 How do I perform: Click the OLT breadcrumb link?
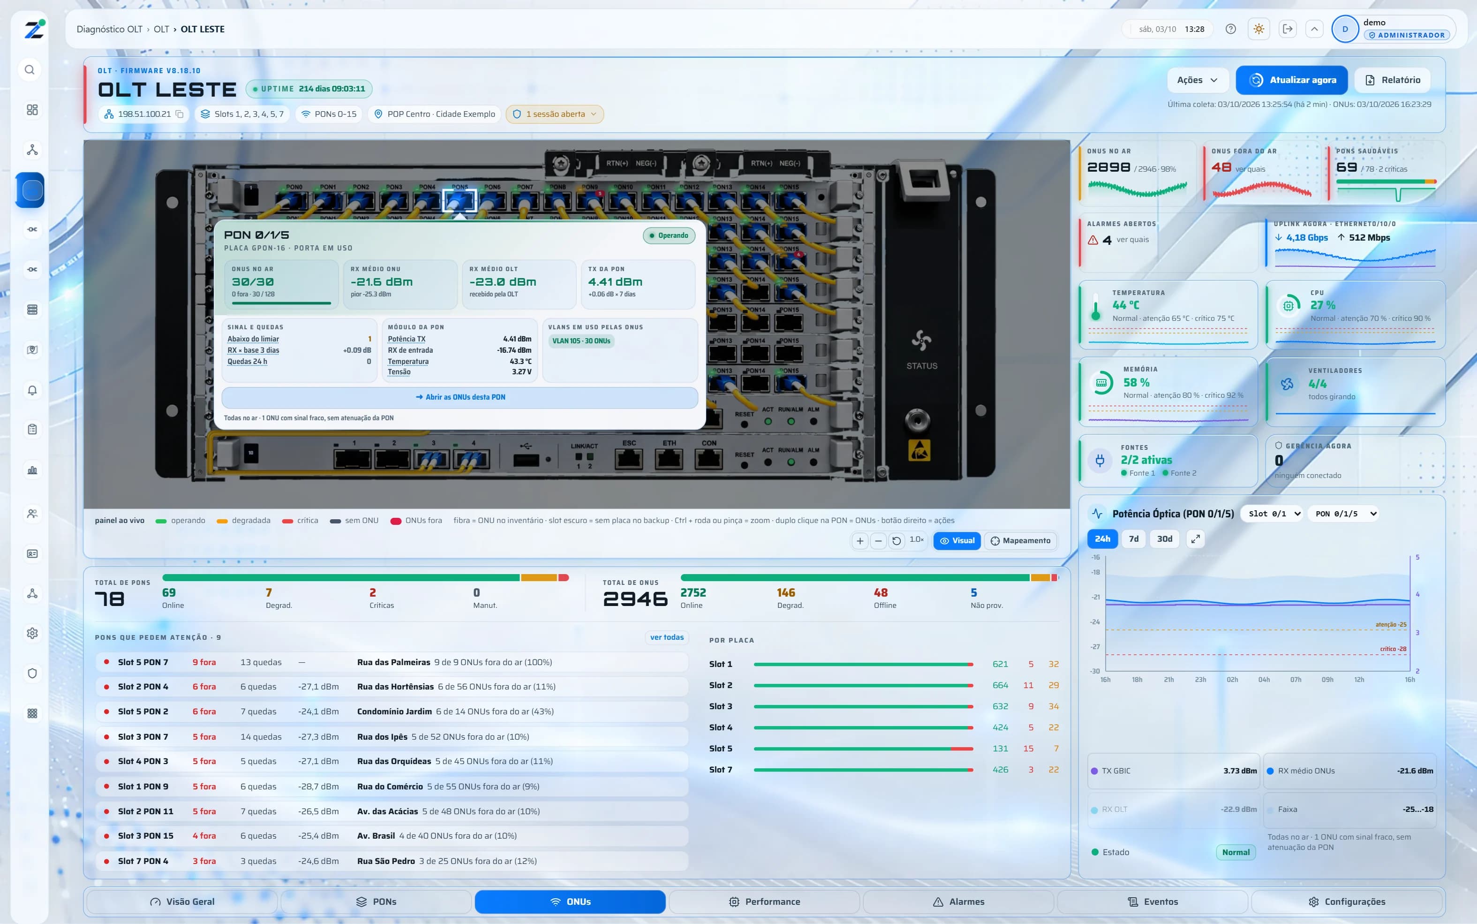tap(161, 30)
